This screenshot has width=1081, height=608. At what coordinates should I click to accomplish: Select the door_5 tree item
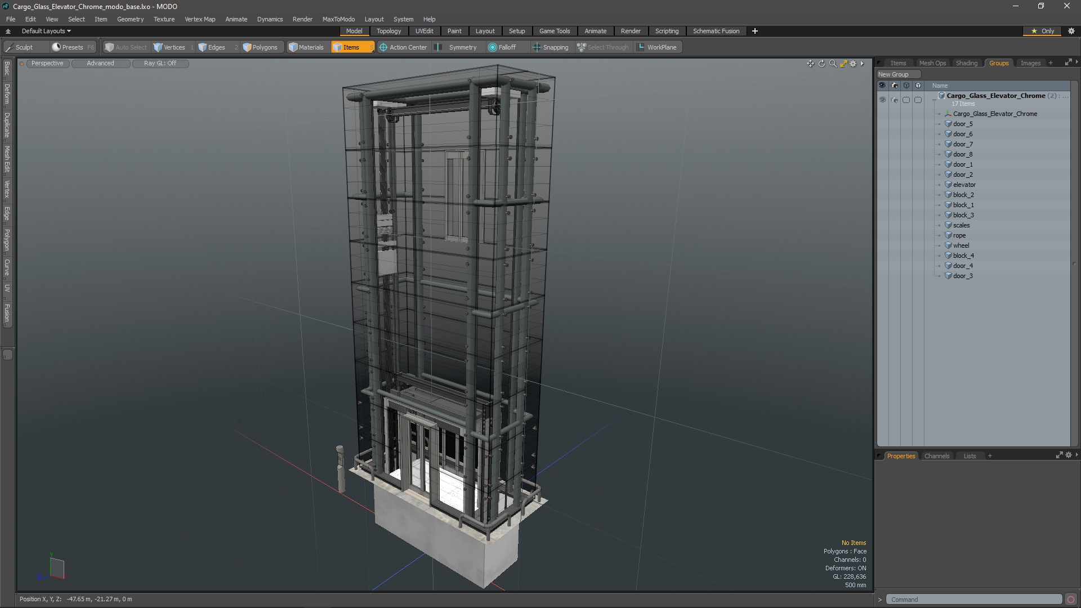[962, 123]
